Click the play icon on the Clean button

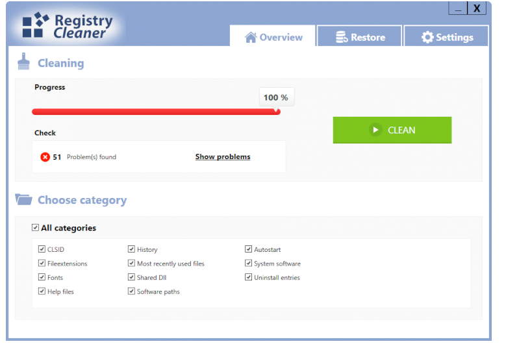point(375,130)
